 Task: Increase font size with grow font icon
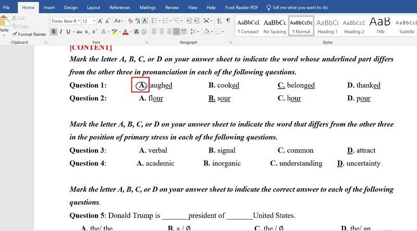(100, 21)
